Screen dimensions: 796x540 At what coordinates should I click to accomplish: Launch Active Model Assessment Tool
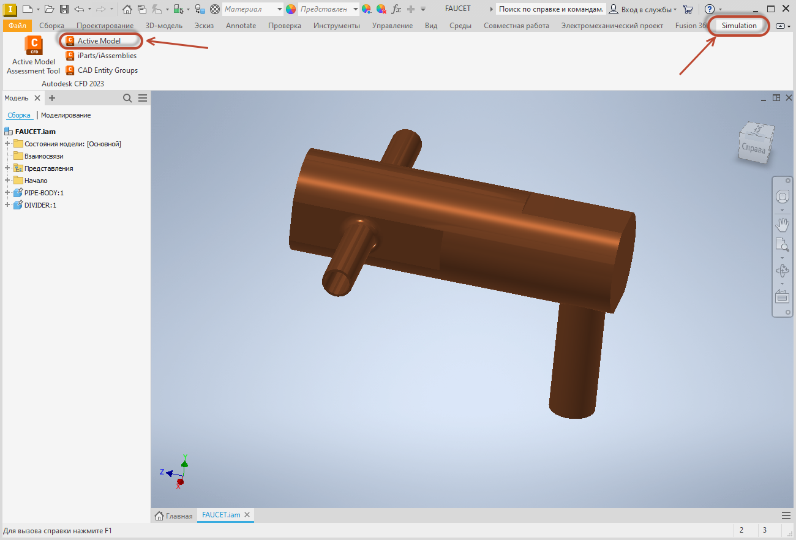click(34, 56)
